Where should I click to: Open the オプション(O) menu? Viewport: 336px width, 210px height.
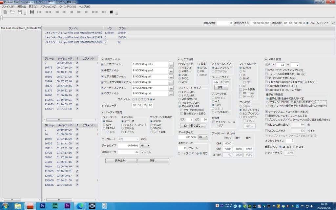(48, 7)
